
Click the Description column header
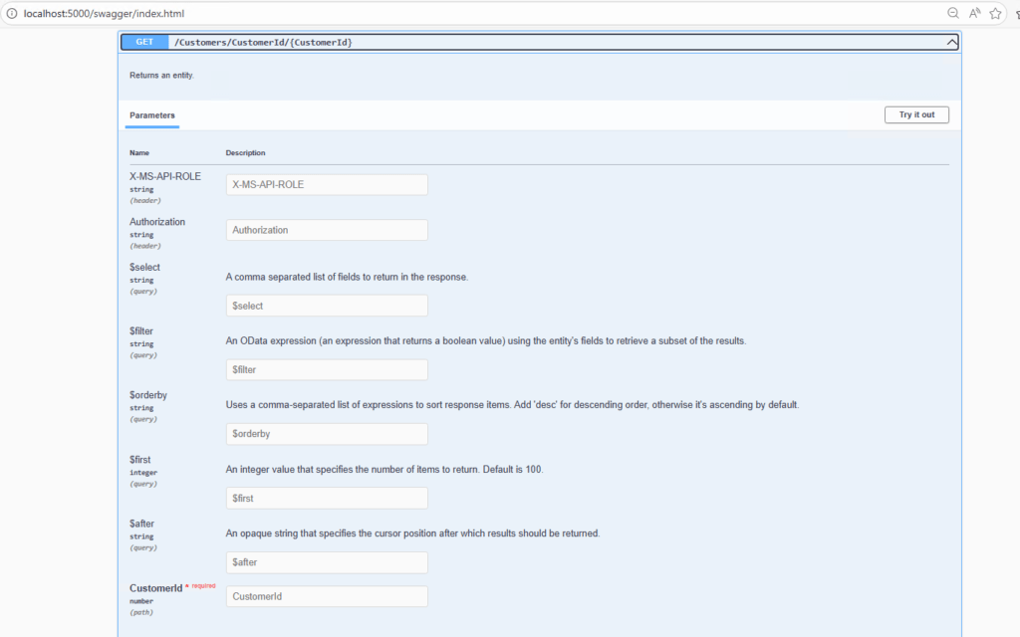(x=245, y=152)
